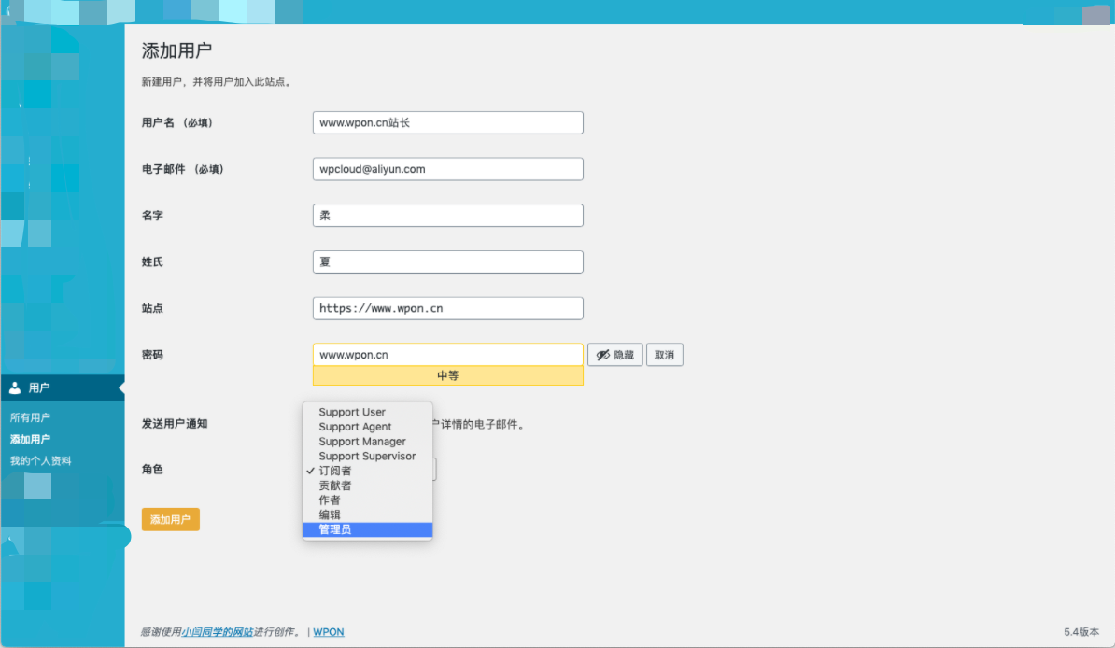
Task: Click the 5.4版本 version text
Action: coord(1080,631)
